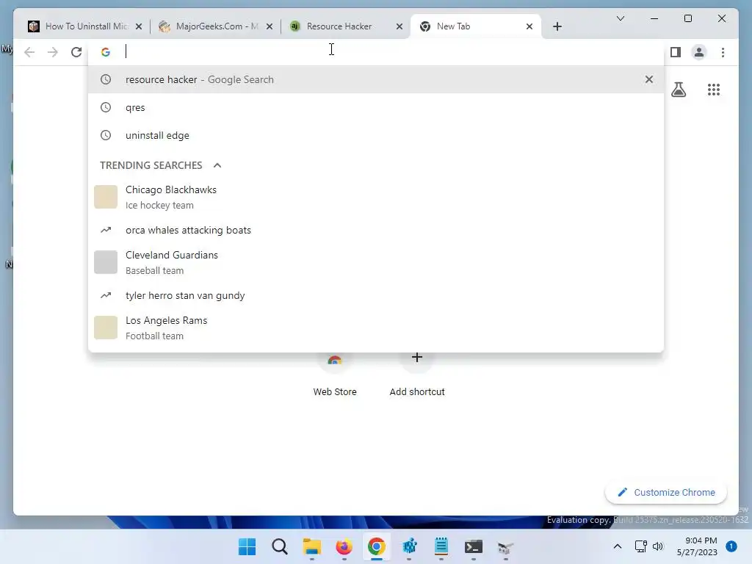Click Add shortcut button
Viewport: 752px width, 564px height.
pyautogui.click(x=417, y=374)
